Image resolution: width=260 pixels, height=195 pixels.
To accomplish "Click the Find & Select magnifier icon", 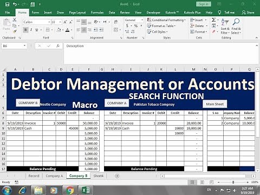I will pos(236,26).
